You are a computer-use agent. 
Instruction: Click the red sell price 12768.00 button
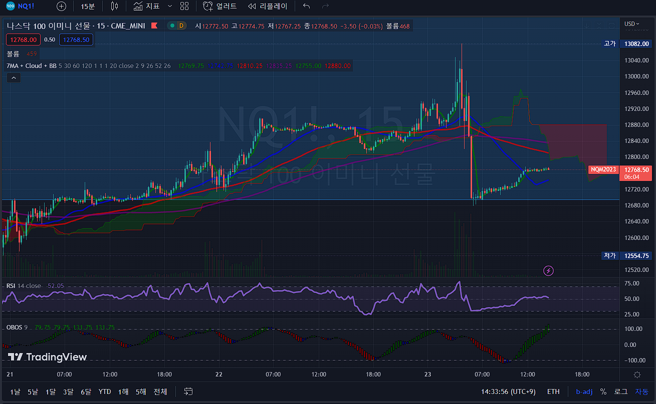pos(24,39)
